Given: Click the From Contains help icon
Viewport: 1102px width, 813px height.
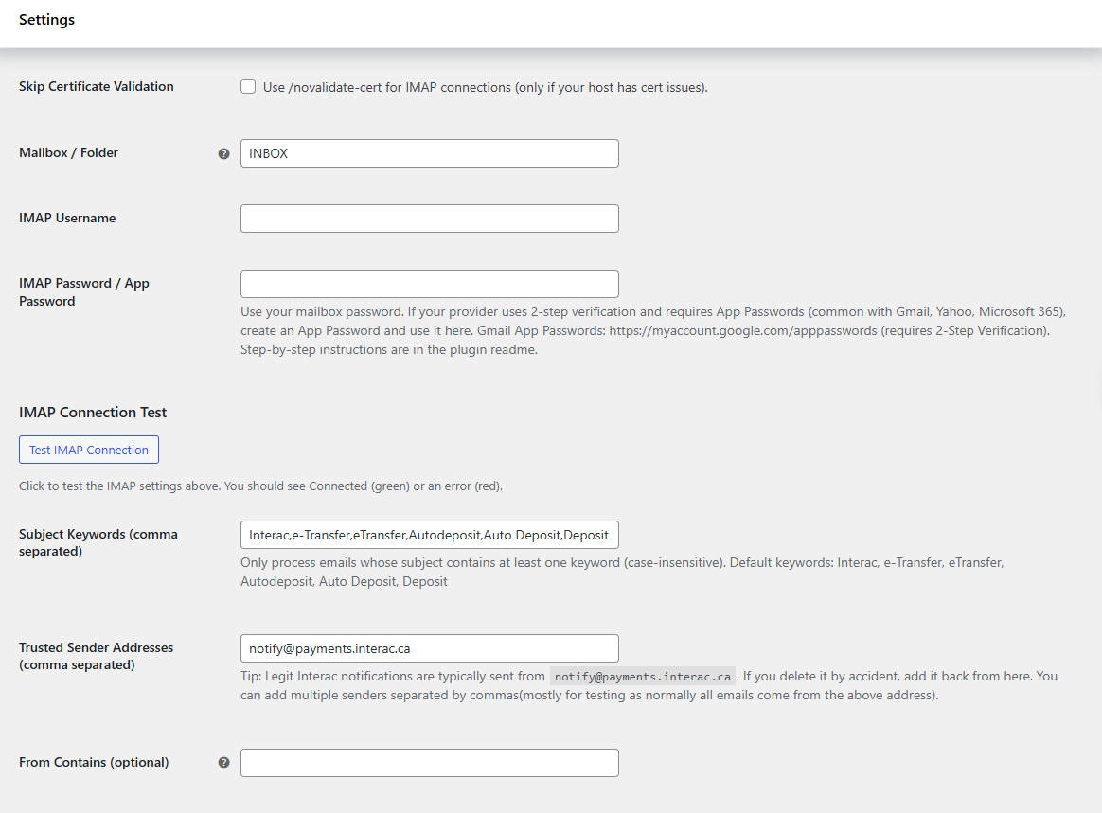Looking at the screenshot, I should pos(224,763).
